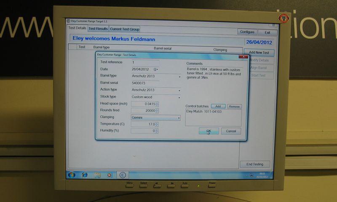Open the Windows Start menu orb

pyautogui.click(x=72, y=175)
